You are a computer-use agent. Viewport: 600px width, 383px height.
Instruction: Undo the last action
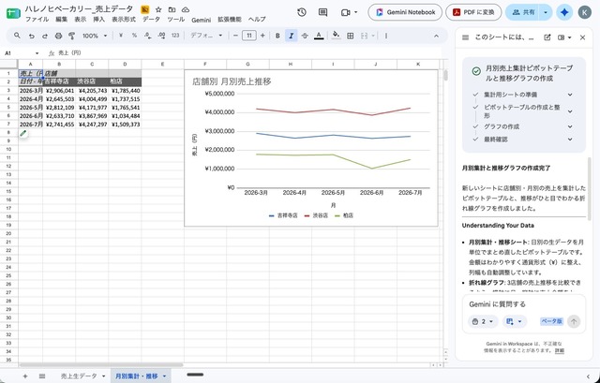tap(31, 36)
